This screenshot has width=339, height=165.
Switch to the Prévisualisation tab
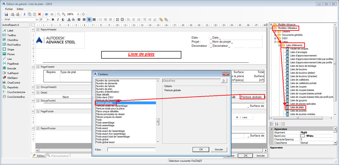pos(58,156)
